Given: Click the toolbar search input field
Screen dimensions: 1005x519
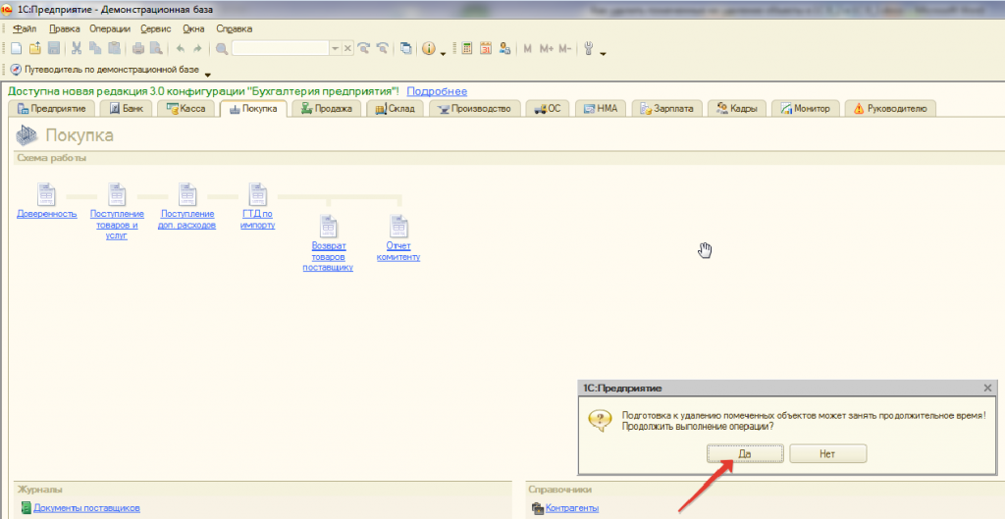Looking at the screenshot, I should click(280, 48).
